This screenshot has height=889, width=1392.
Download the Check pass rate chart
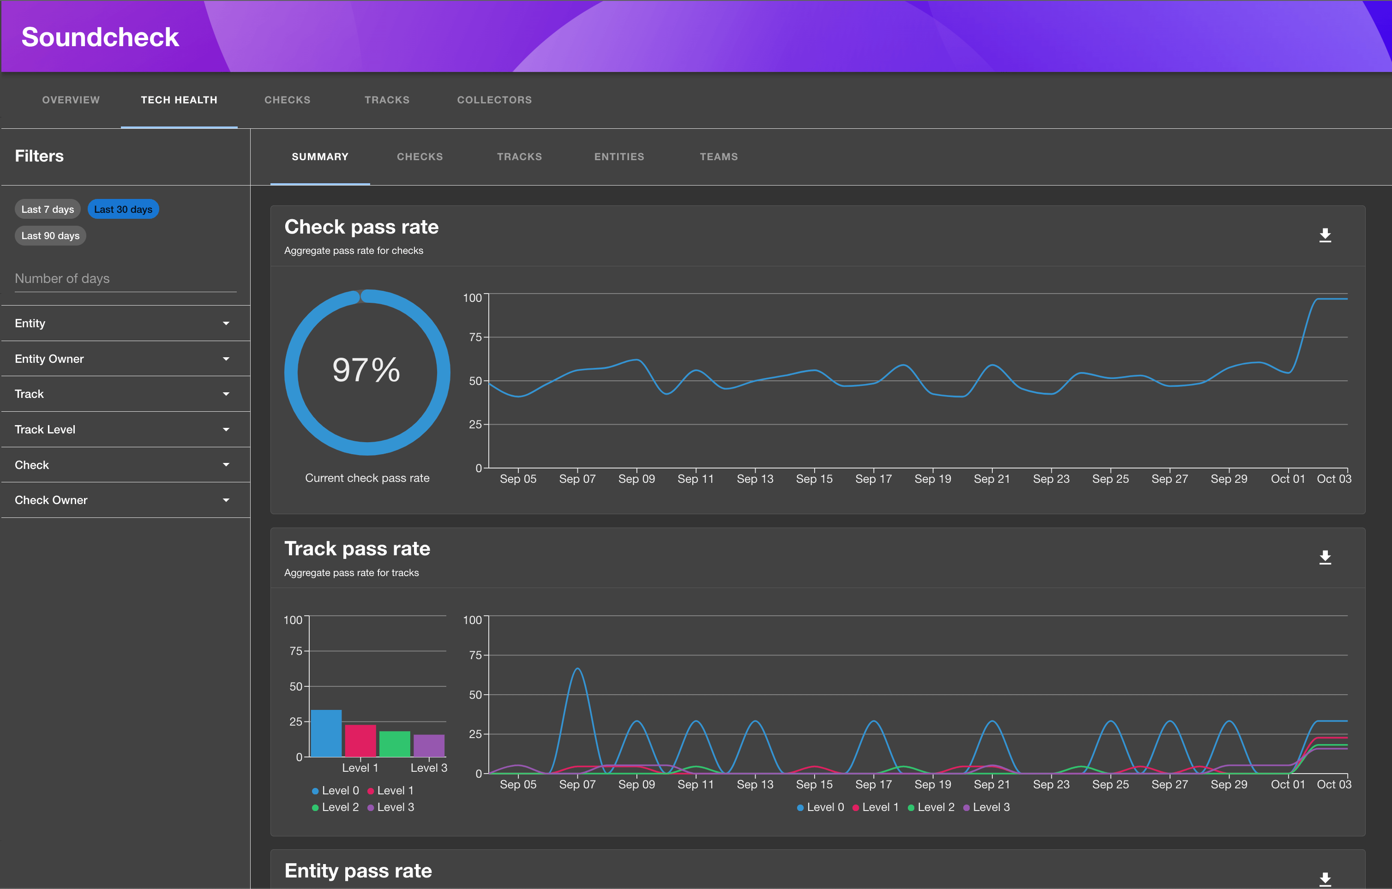pyautogui.click(x=1325, y=235)
